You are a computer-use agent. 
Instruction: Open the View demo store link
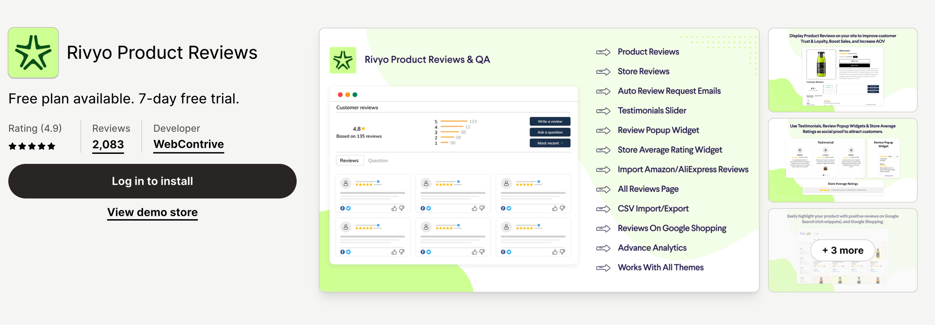pos(152,213)
